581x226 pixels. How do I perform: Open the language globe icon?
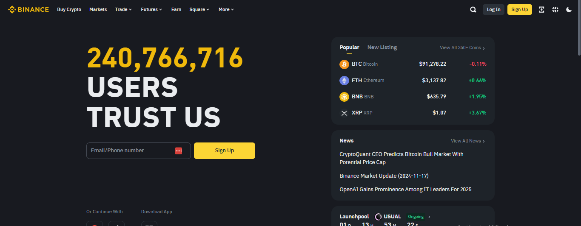point(555,9)
